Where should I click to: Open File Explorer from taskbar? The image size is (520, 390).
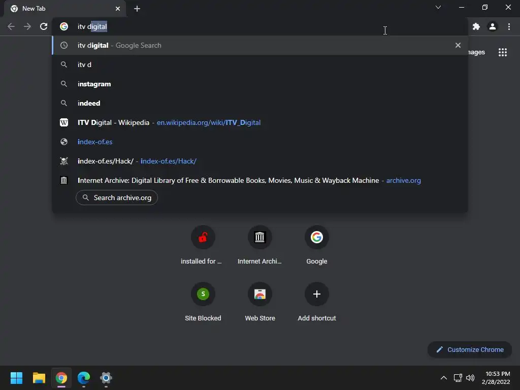point(39,378)
